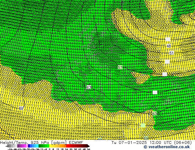Open the weatheronline.co.uk copyright link
Image resolution: width=195 pixels, height=150 pixels.
[x=167, y=147]
